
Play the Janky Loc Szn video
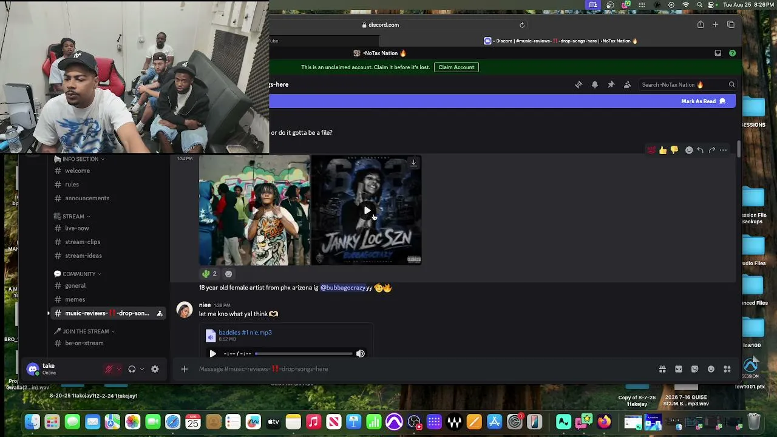pyautogui.click(x=367, y=211)
